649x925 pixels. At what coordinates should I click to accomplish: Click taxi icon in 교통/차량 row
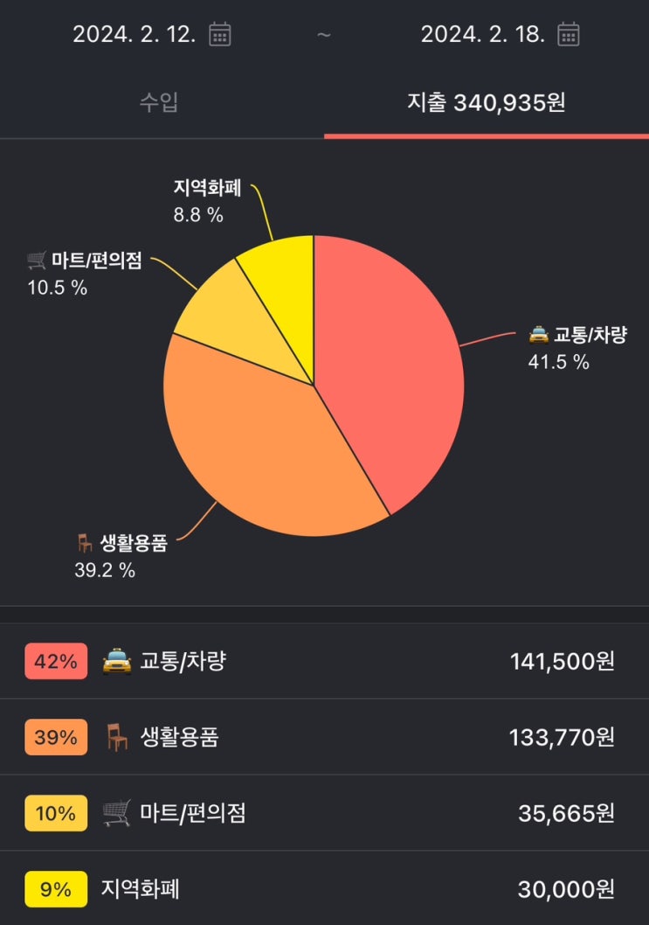pos(117,662)
